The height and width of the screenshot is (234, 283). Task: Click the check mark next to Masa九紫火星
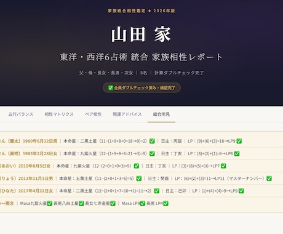(x=50, y=203)
